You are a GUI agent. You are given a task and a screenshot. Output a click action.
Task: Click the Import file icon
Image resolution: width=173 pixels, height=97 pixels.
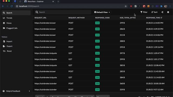point(4,41)
